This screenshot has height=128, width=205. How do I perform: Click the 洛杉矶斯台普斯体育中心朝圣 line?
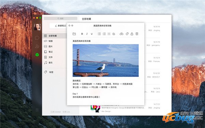(86, 97)
